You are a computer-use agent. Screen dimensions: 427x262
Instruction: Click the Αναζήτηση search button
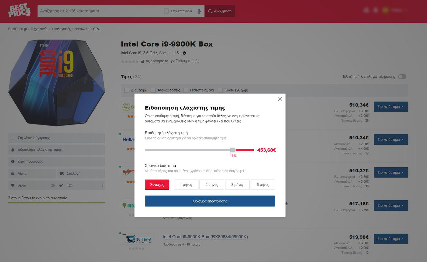click(220, 11)
